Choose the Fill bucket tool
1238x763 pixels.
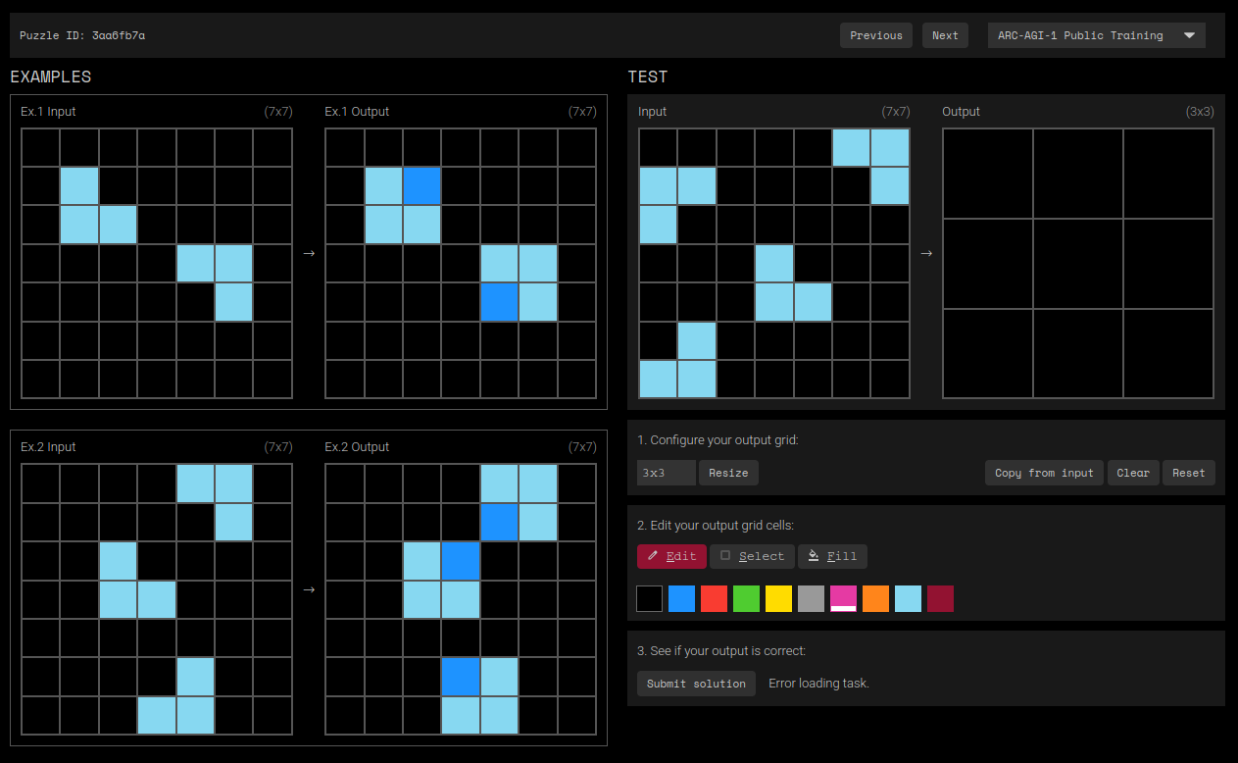832,556
